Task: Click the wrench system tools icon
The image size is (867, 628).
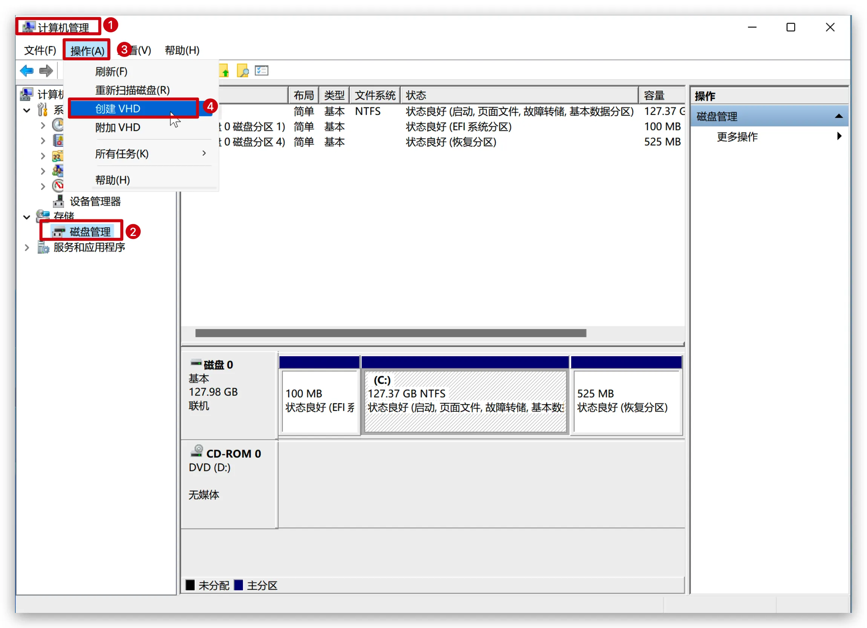Action: 43,110
